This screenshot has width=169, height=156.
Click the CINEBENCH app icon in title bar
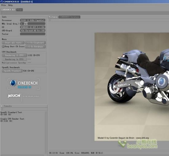[2, 2]
